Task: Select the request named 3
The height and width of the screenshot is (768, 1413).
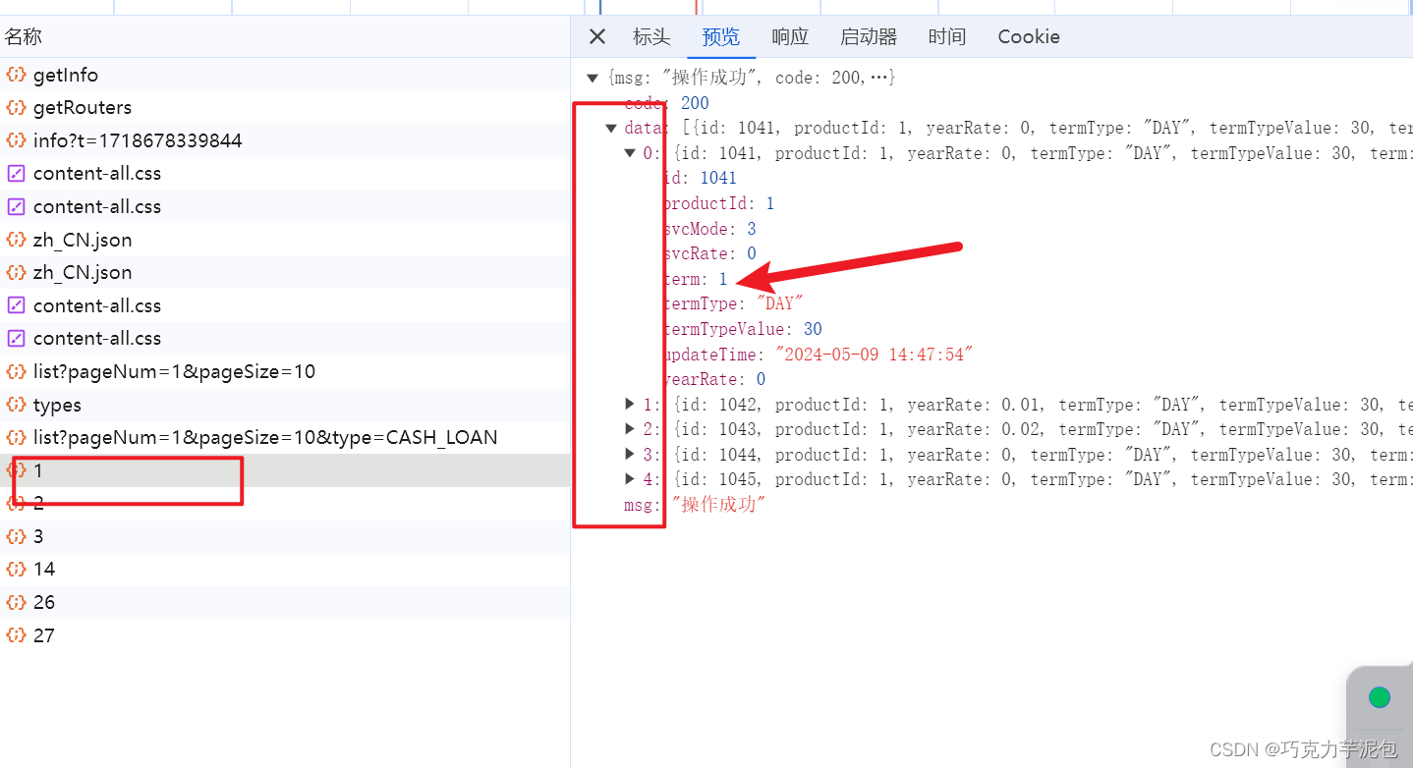Action: [285, 536]
